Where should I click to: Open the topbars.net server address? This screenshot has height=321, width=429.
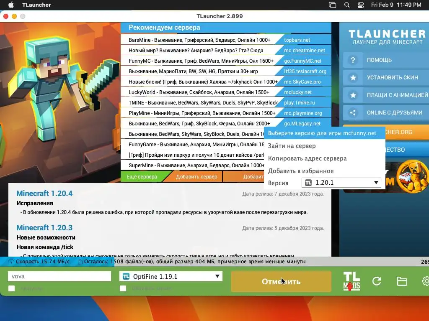point(297,40)
